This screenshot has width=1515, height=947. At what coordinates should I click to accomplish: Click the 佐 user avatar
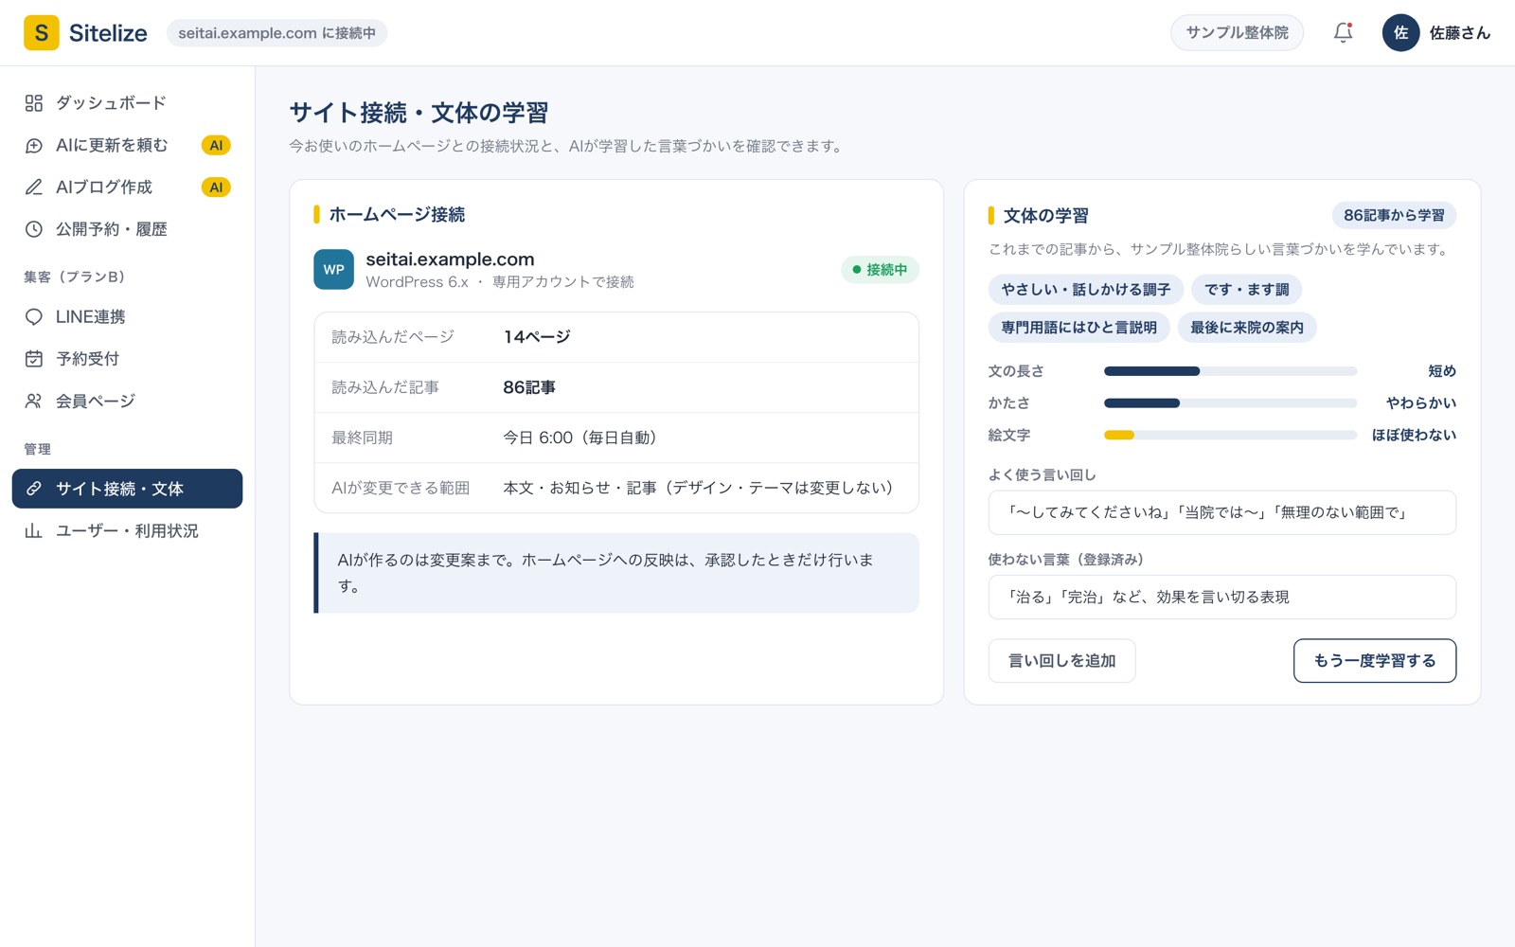click(x=1400, y=33)
